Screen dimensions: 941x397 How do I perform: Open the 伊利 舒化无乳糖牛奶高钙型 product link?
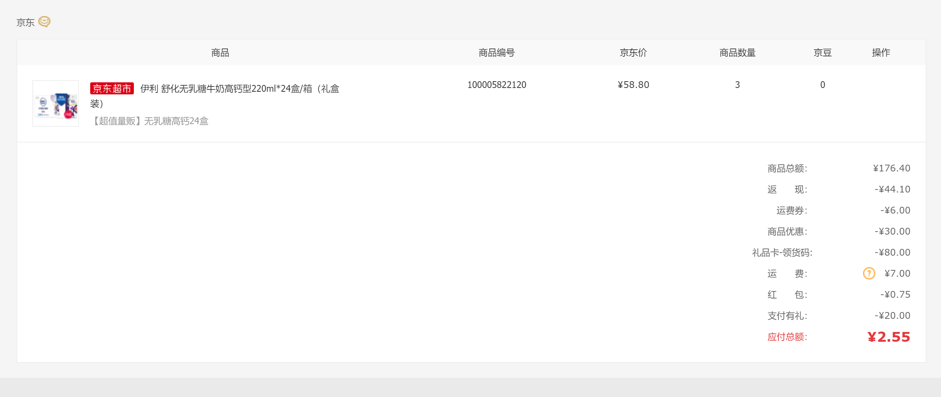pyautogui.click(x=215, y=96)
